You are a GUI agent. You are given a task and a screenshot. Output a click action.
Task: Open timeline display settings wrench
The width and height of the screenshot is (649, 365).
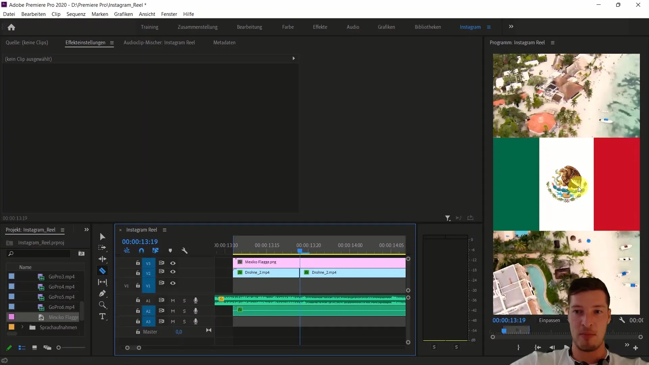click(x=185, y=251)
